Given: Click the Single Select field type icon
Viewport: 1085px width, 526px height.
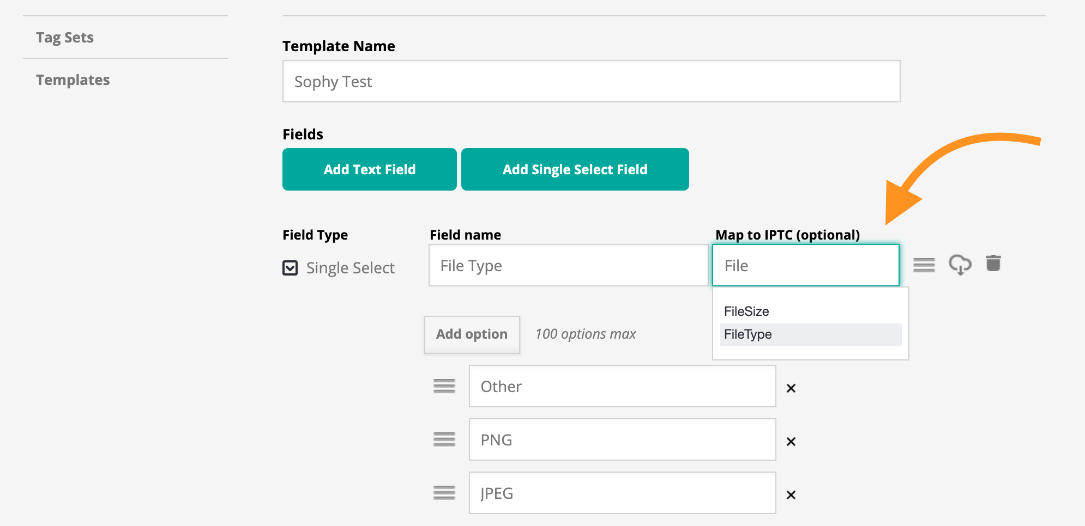Looking at the screenshot, I should click(290, 268).
